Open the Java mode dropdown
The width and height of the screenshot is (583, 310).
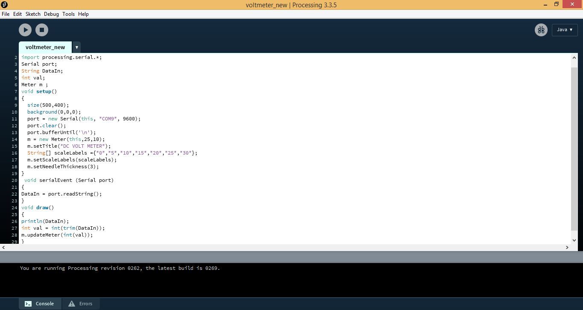[565, 30]
